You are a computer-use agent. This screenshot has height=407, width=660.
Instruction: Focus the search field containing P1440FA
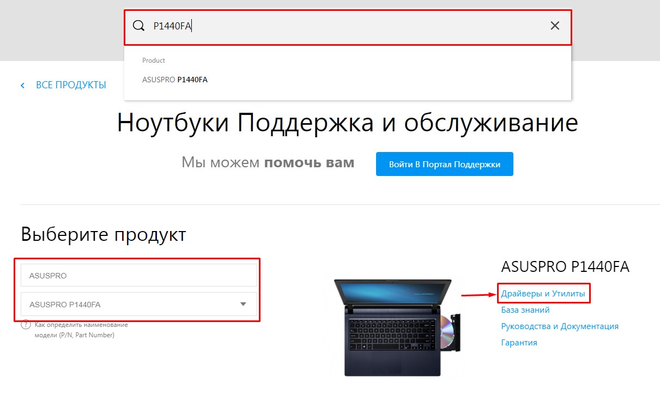point(348,26)
